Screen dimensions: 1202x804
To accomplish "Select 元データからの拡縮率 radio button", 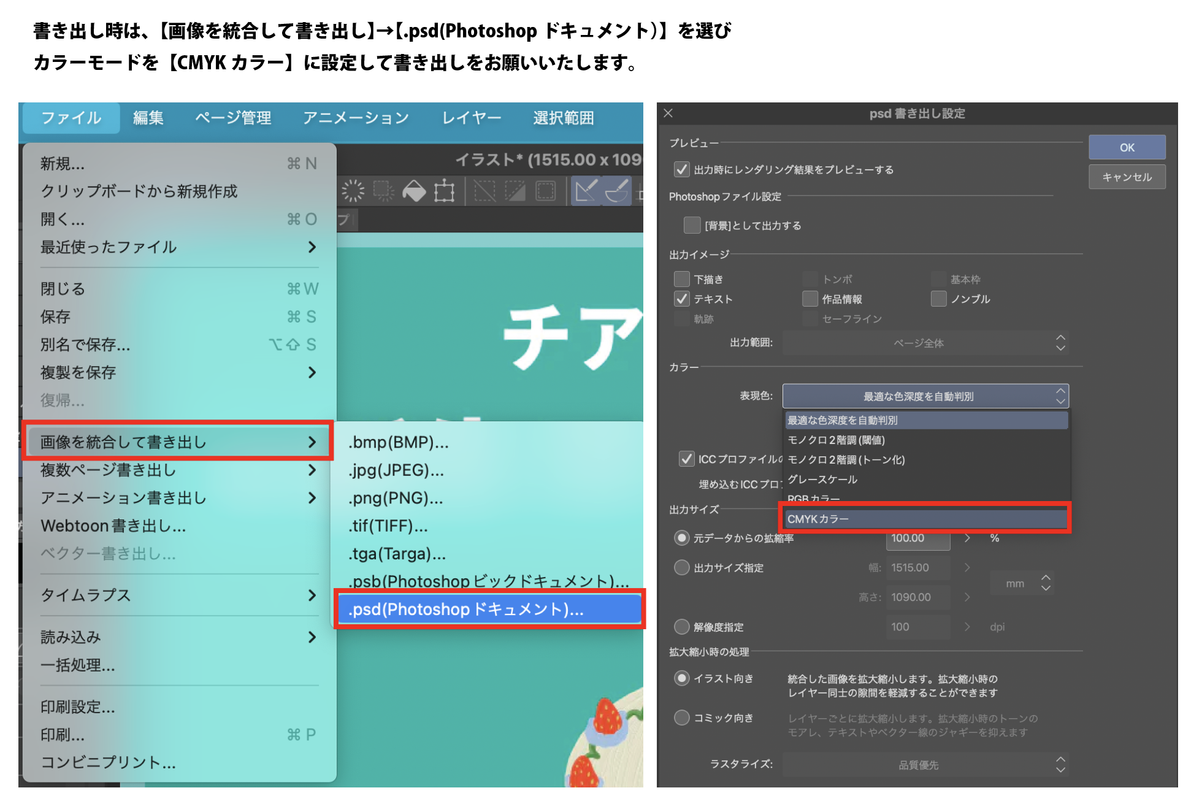I will [681, 538].
